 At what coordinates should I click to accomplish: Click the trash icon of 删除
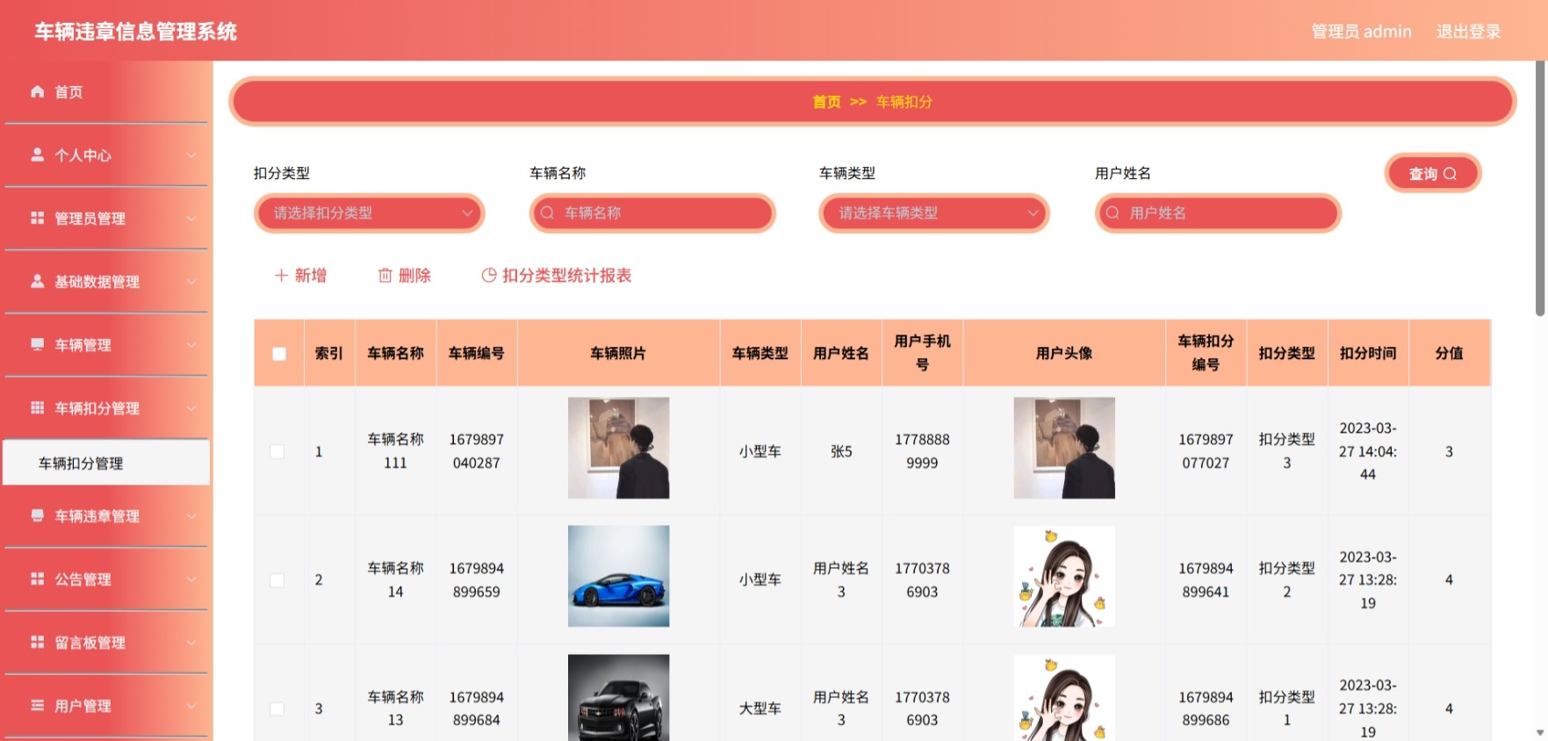tap(385, 276)
